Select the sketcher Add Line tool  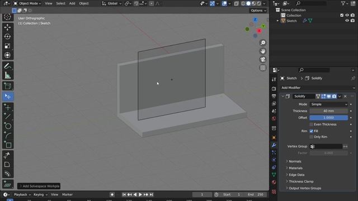click(7, 117)
